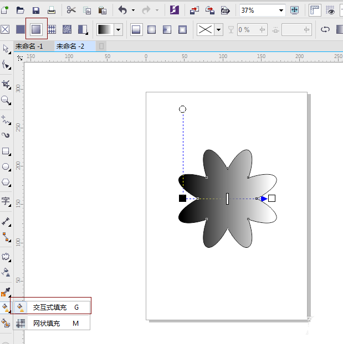Open a file with the folder icon

(x=21, y=10)
